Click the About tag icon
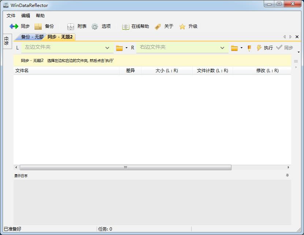This screenshot has width=304, height=235. (x=157, y=27)
